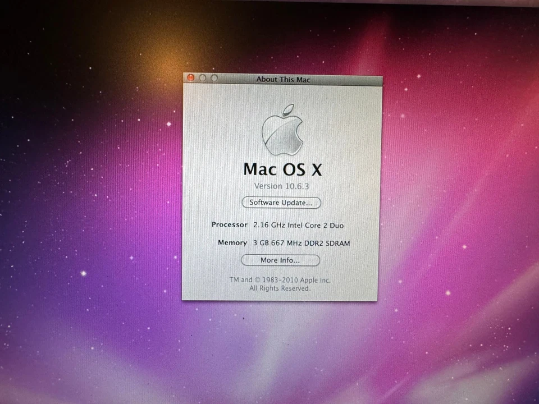Open More Info to launch System Profiler

tap(280, 260)
